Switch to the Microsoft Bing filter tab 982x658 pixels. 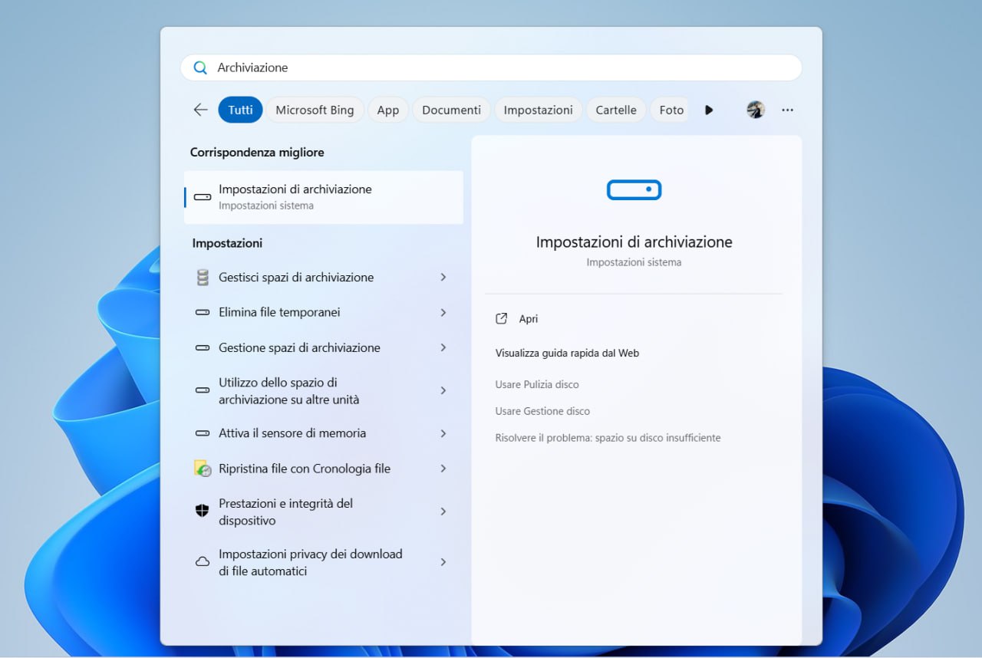(x=315, y=110)
